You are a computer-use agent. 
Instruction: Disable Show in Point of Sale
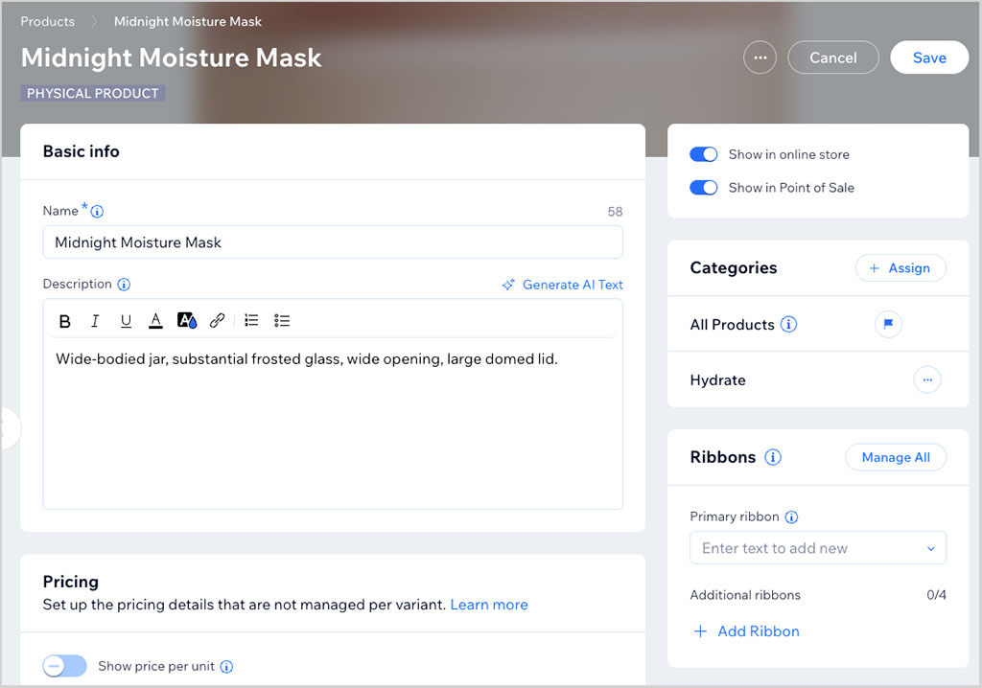[x=703, y=188]
